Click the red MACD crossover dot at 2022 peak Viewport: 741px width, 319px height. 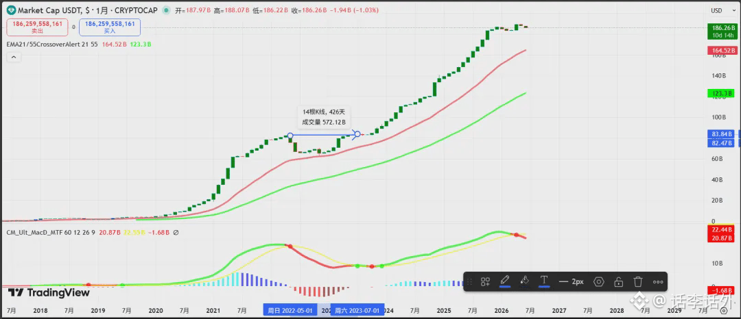tap(290, 246)
